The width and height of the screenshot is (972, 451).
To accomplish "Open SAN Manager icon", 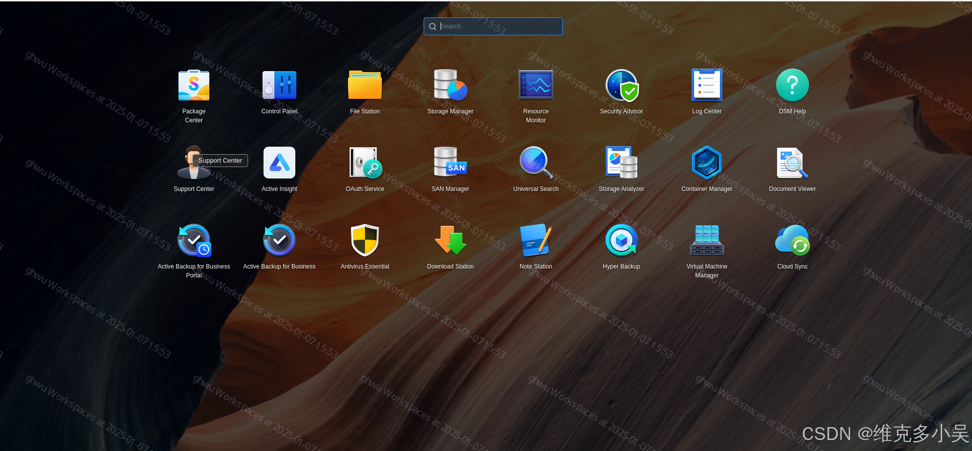I will [450, 163].
